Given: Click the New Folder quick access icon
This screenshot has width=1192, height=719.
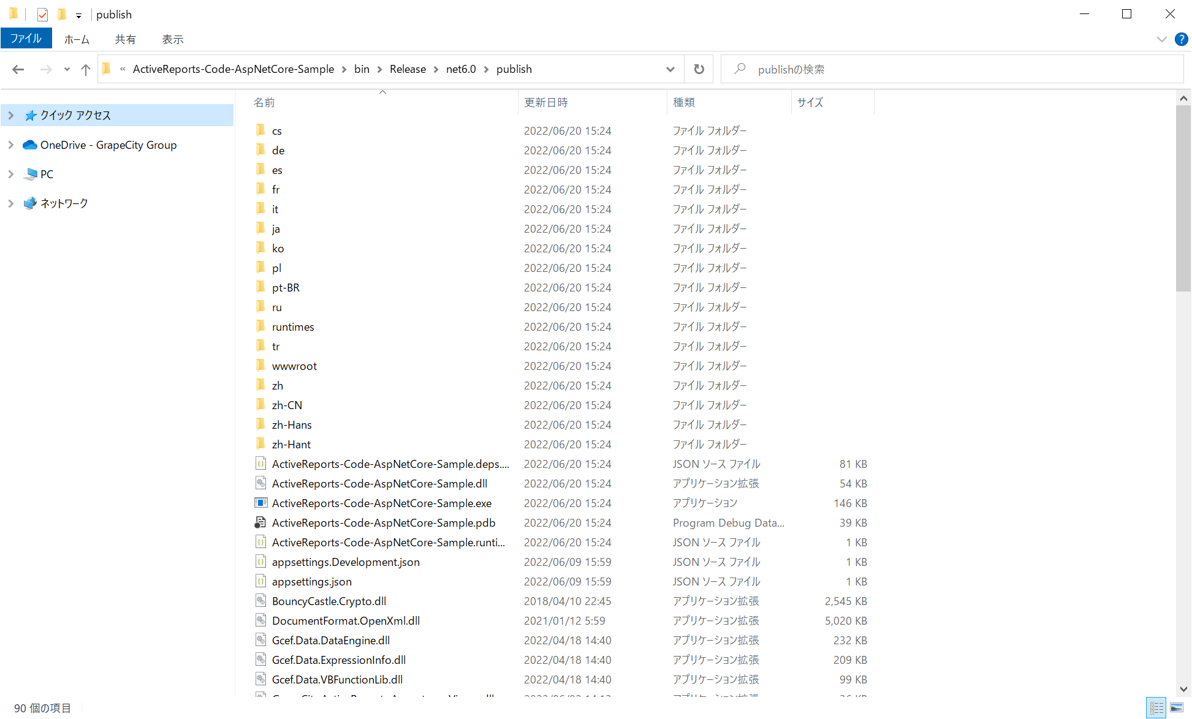Looking at the screenshot, I should (61, 14).
